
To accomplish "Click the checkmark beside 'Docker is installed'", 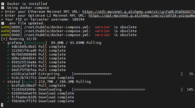I will tap(3, 4).
